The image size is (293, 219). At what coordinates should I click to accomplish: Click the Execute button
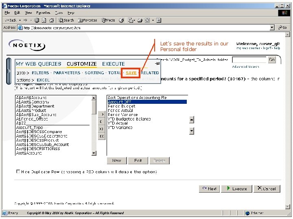[237, 189]
